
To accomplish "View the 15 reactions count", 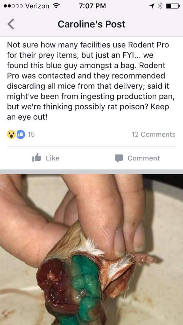I will tap(31, 134).
